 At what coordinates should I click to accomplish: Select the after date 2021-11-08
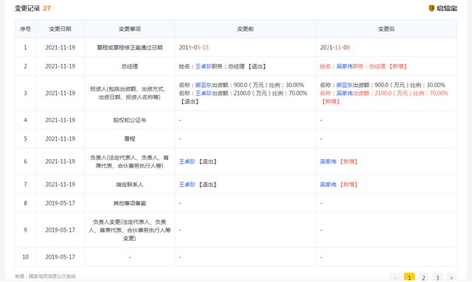[x=335, y=48]
